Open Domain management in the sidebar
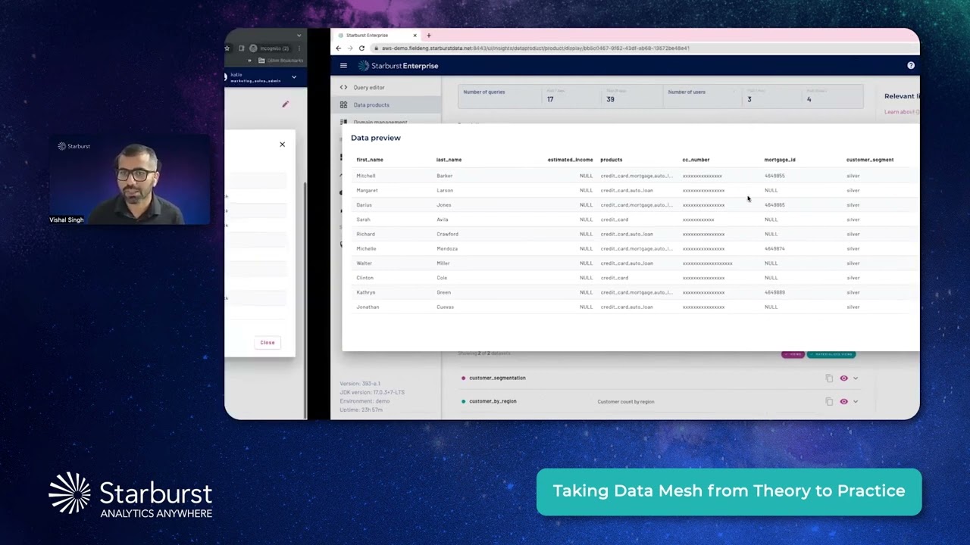Image resolution: width=970 pixels, height=545 pixels. 380,122
